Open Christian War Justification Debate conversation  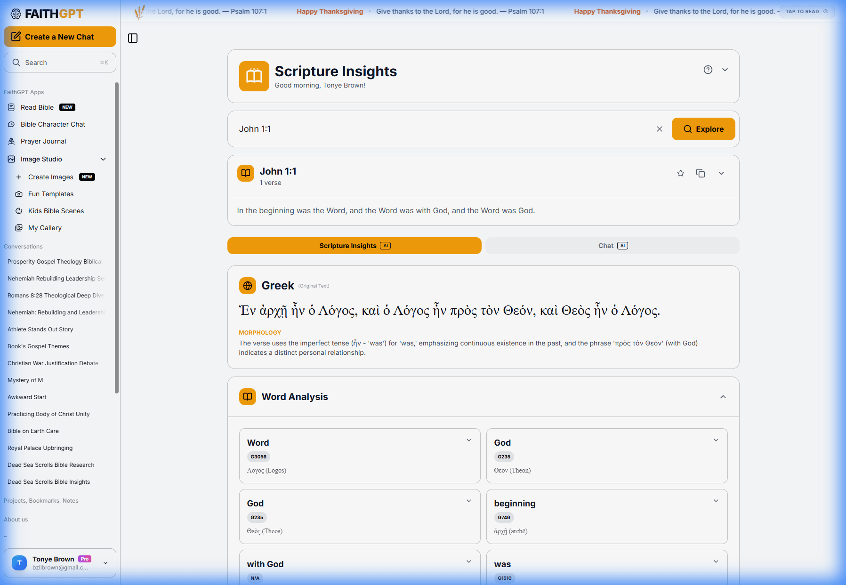[x=53, y=363]
